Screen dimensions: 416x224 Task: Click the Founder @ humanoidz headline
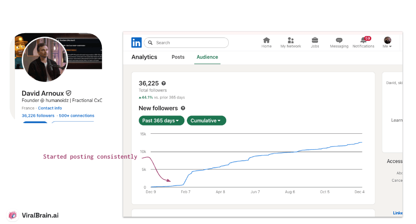click(62, 100)
